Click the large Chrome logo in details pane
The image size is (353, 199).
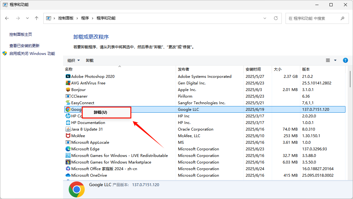point(77,189)
